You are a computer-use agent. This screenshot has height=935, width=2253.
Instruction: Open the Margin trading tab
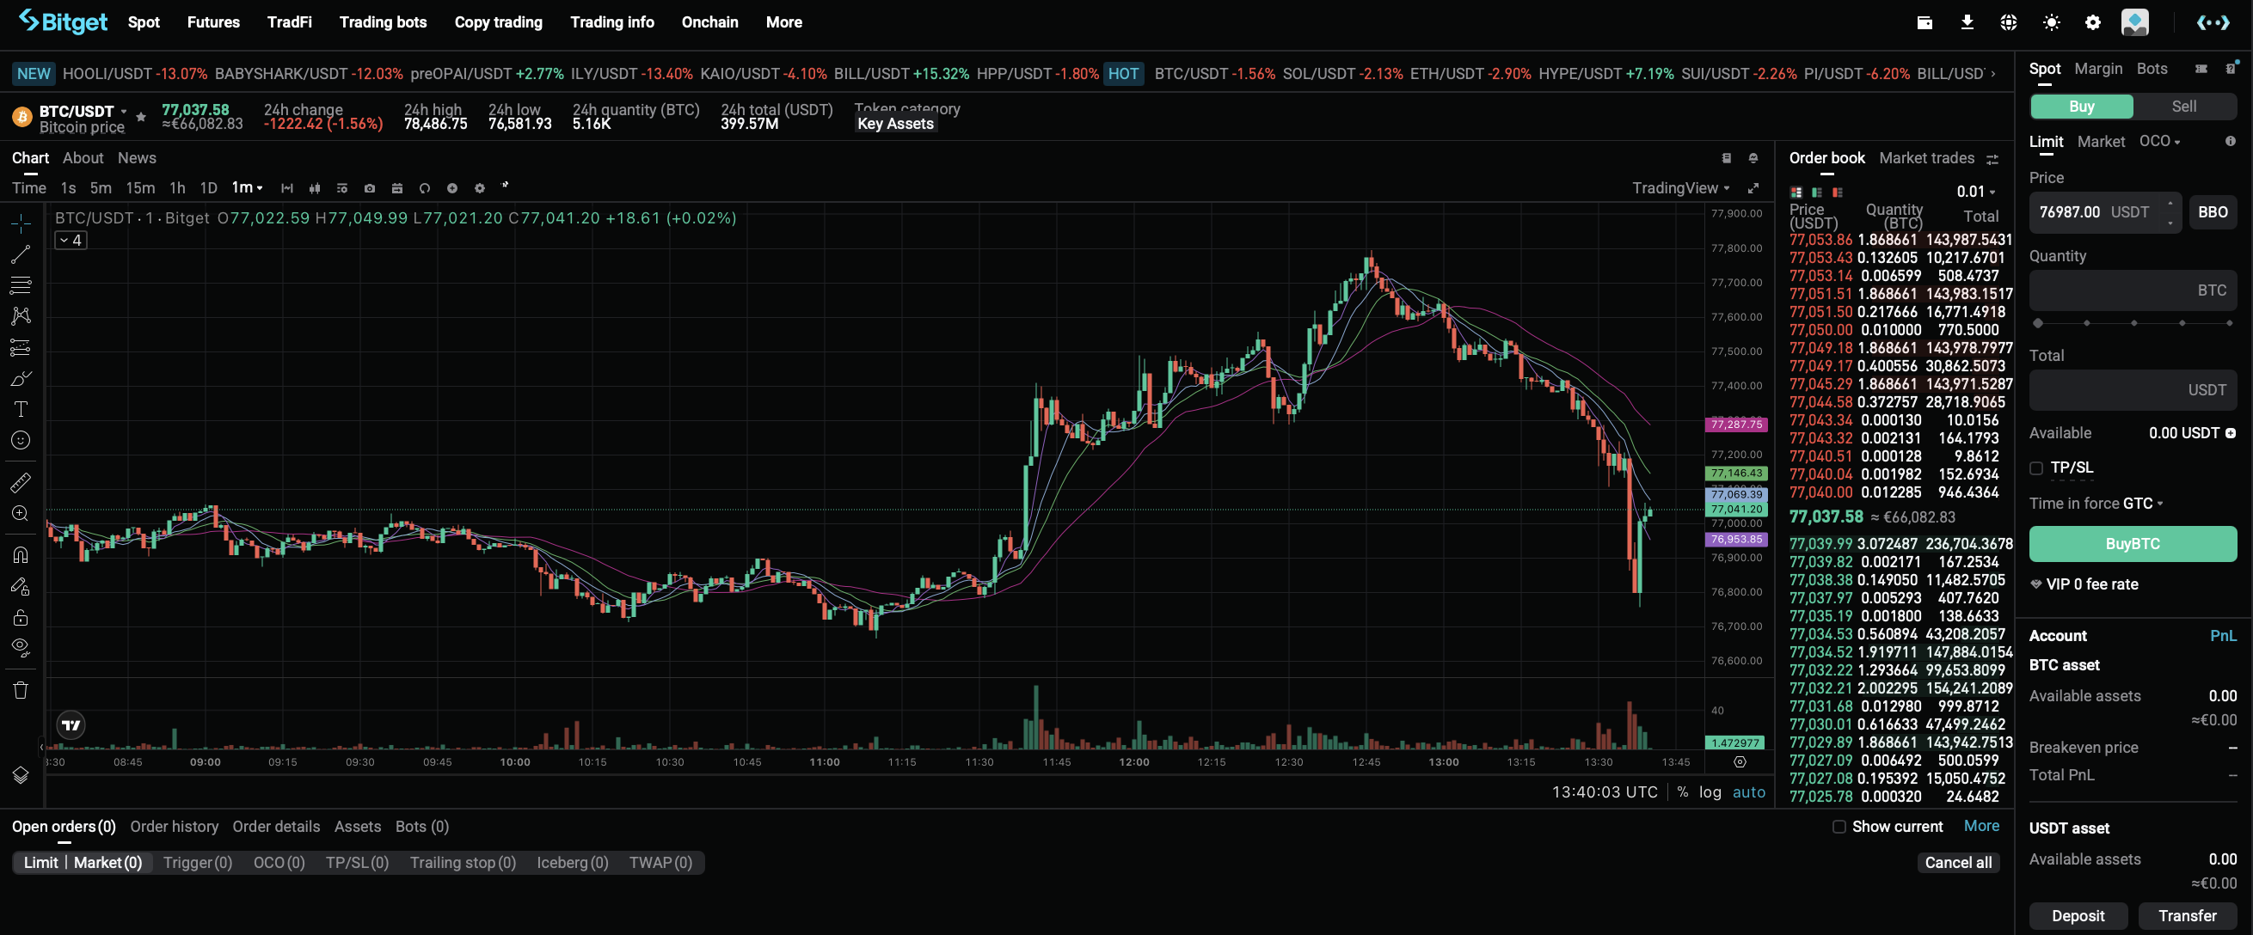[x=2098, y=69]
